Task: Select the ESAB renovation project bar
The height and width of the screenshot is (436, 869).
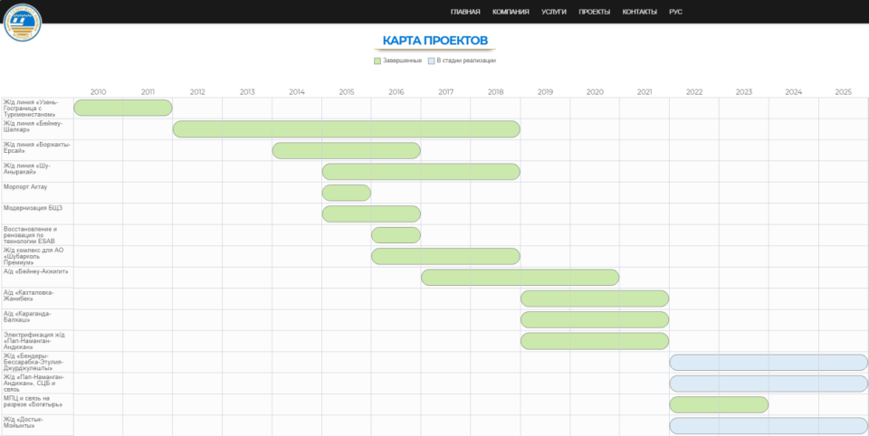Action: 396,235
